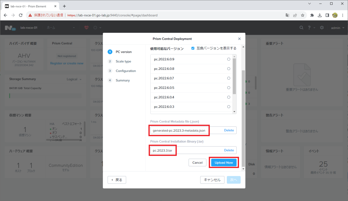Reload the page with the refresh icon
The width and height of the screenshot is (348, 201).
tap(21, 15)
